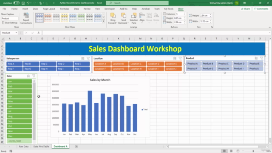Increase slicer size Height value
The height and width of the screenshot is (153, 272).
point(210,15)
